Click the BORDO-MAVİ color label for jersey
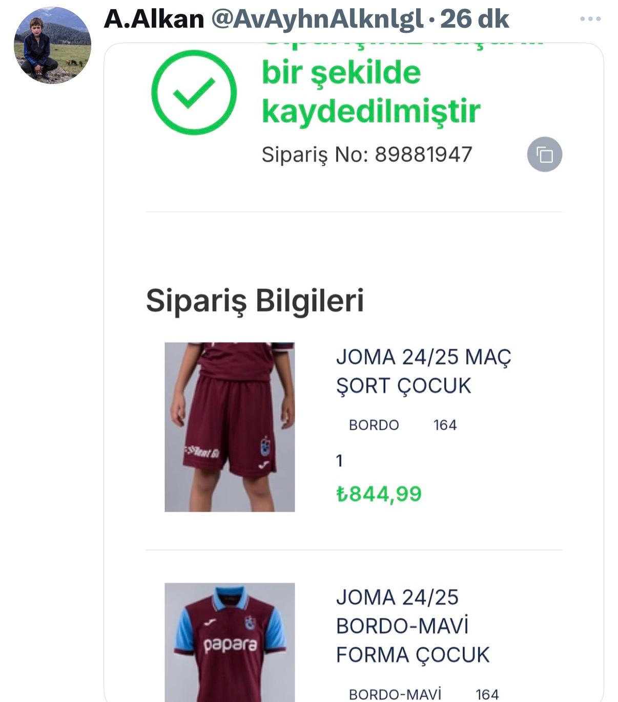This screenshot has height=702, width=618. click(395, 694)
